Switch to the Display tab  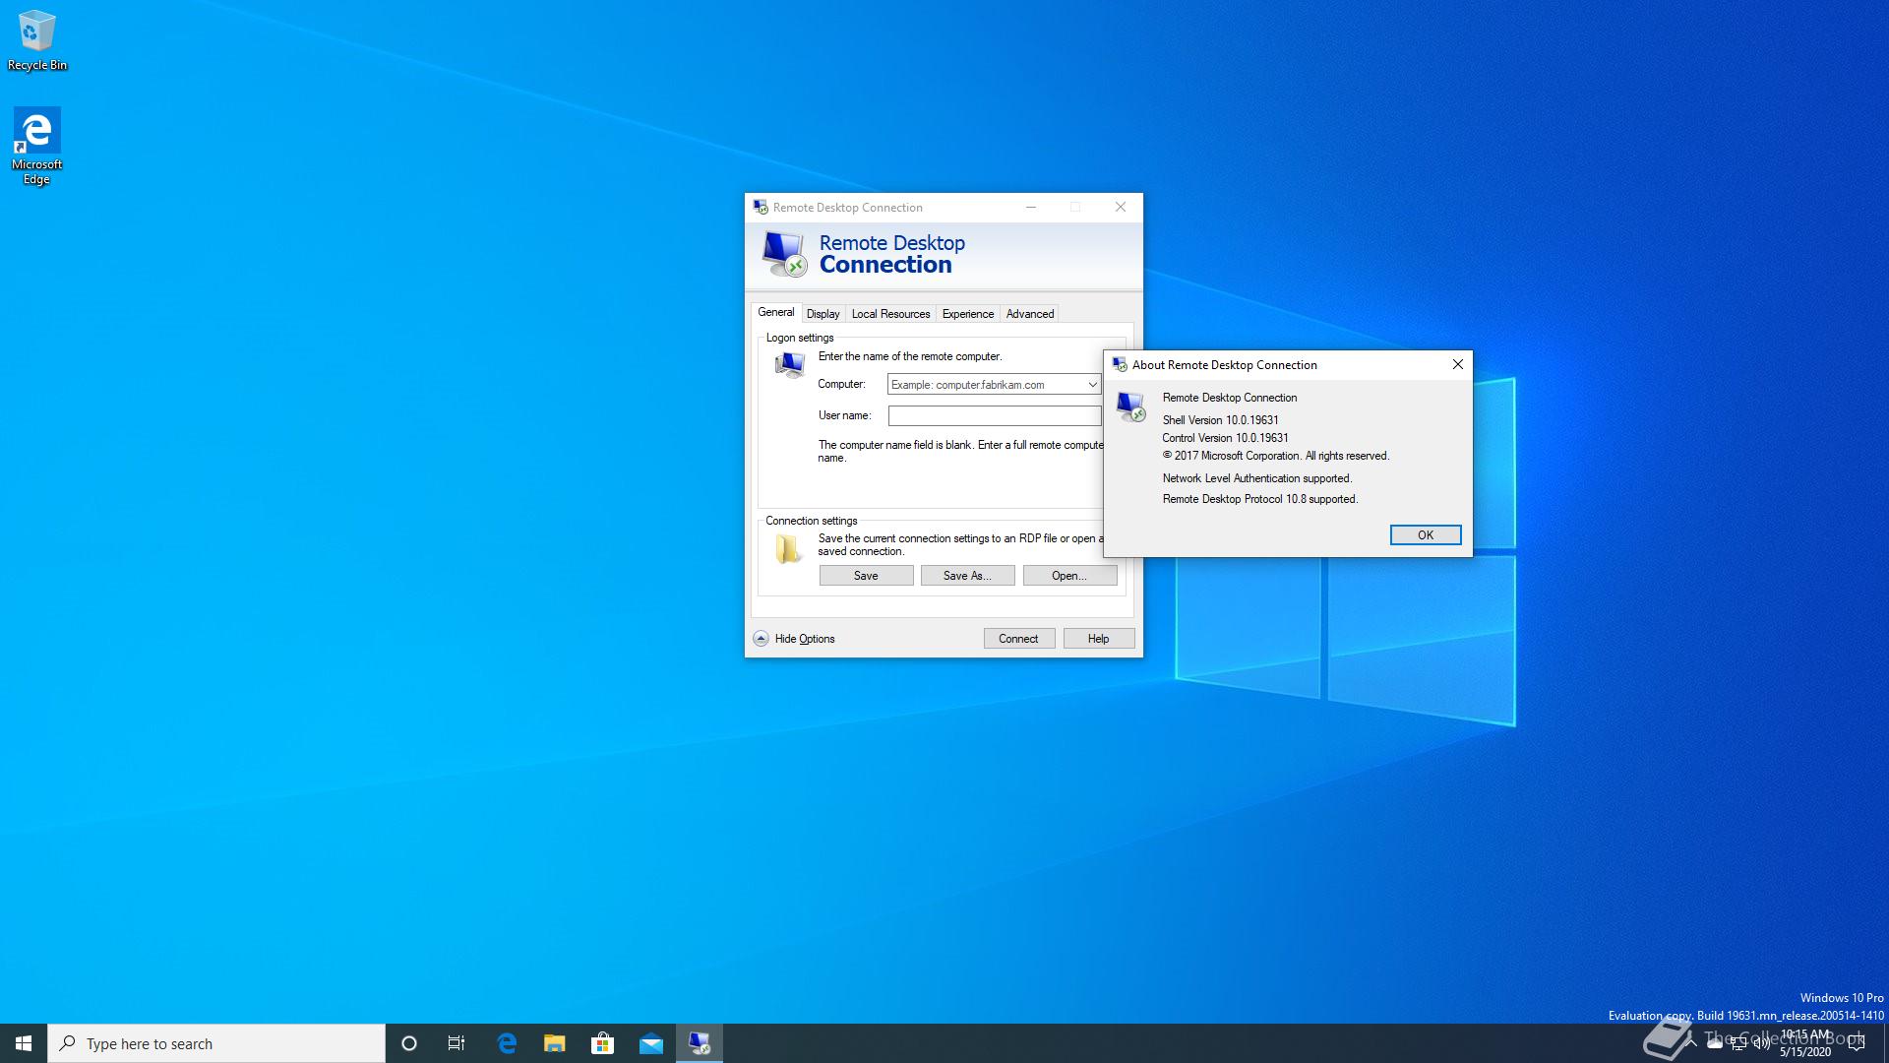[x=823, y=314]
